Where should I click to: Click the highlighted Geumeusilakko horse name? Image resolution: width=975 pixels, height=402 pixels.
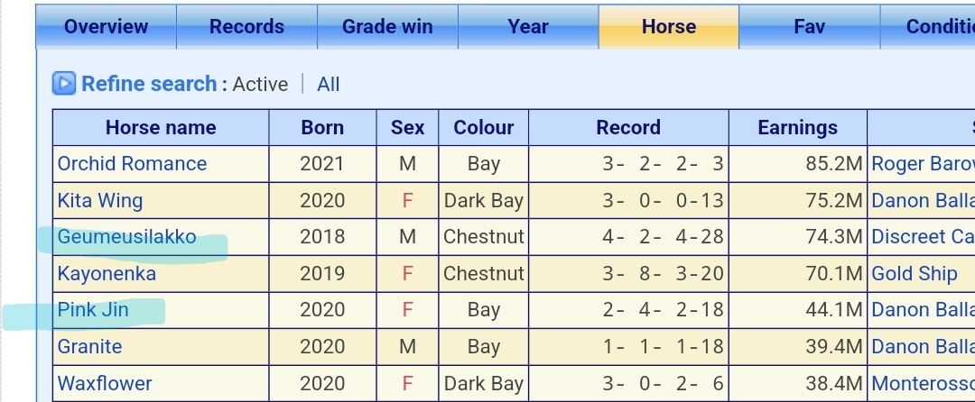point(127,237)
